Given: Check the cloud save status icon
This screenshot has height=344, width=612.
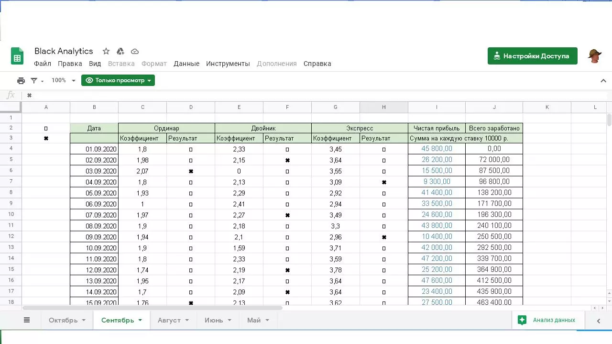Looking at the screenshot, I should 135,51.
